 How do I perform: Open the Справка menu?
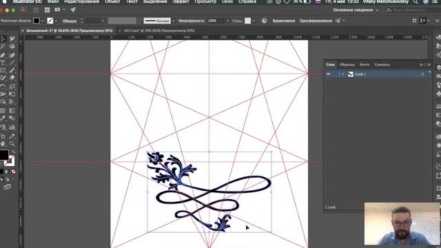pyautogui.click(x=247, y=1)
